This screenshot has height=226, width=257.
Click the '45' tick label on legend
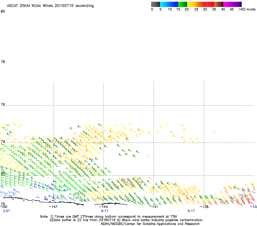tap(232, 9)
